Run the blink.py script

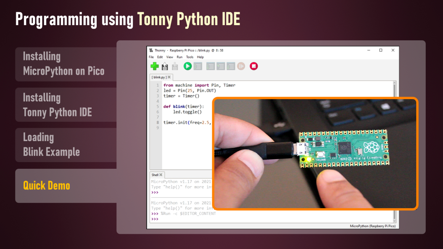coord(187,66)
